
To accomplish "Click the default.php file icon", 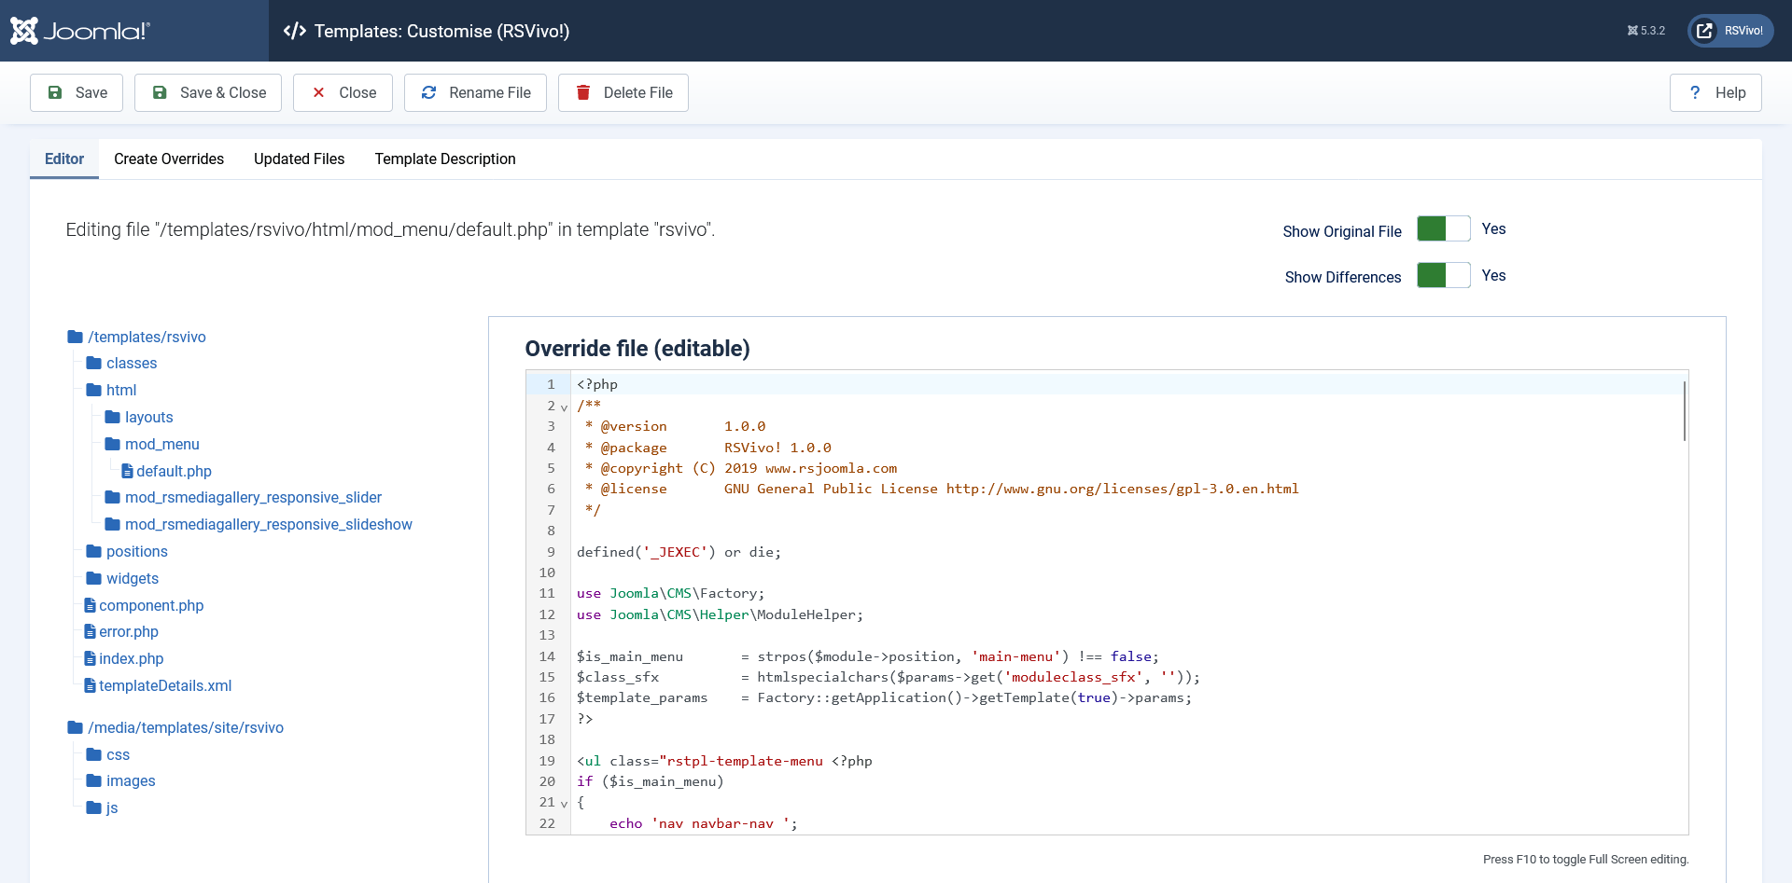I will point(127,472).
